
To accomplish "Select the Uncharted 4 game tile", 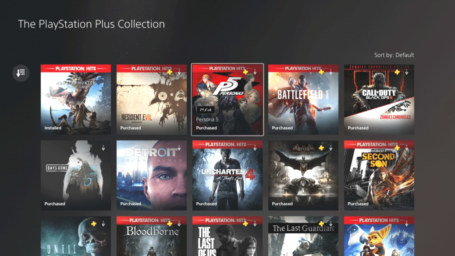I will [227, 175].
